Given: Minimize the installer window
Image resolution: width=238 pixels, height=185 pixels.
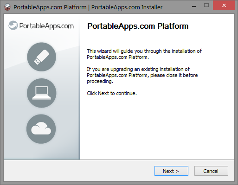Looking at the screenshot, I should pyautogui.click(x=194, y=6).
